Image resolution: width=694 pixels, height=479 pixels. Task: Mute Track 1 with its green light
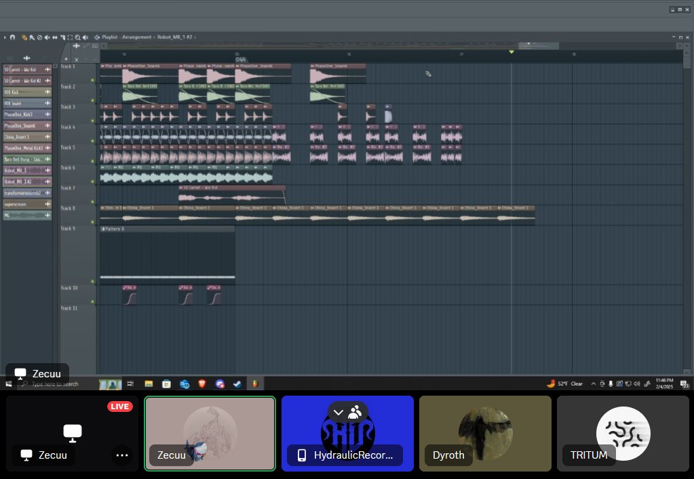[92, 80]
